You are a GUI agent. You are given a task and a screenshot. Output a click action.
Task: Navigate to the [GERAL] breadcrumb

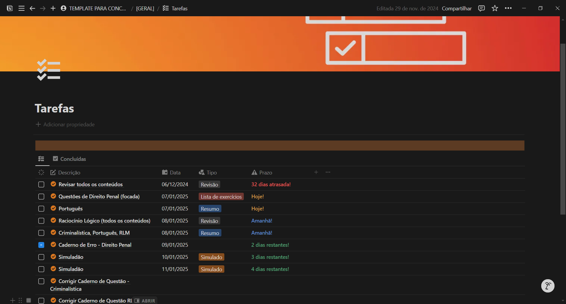145,9
